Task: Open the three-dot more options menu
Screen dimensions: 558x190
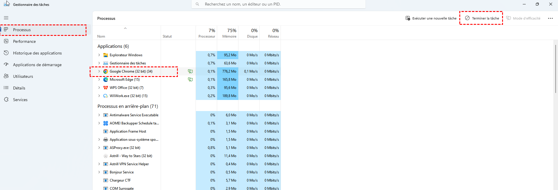Action: (550, 18)
